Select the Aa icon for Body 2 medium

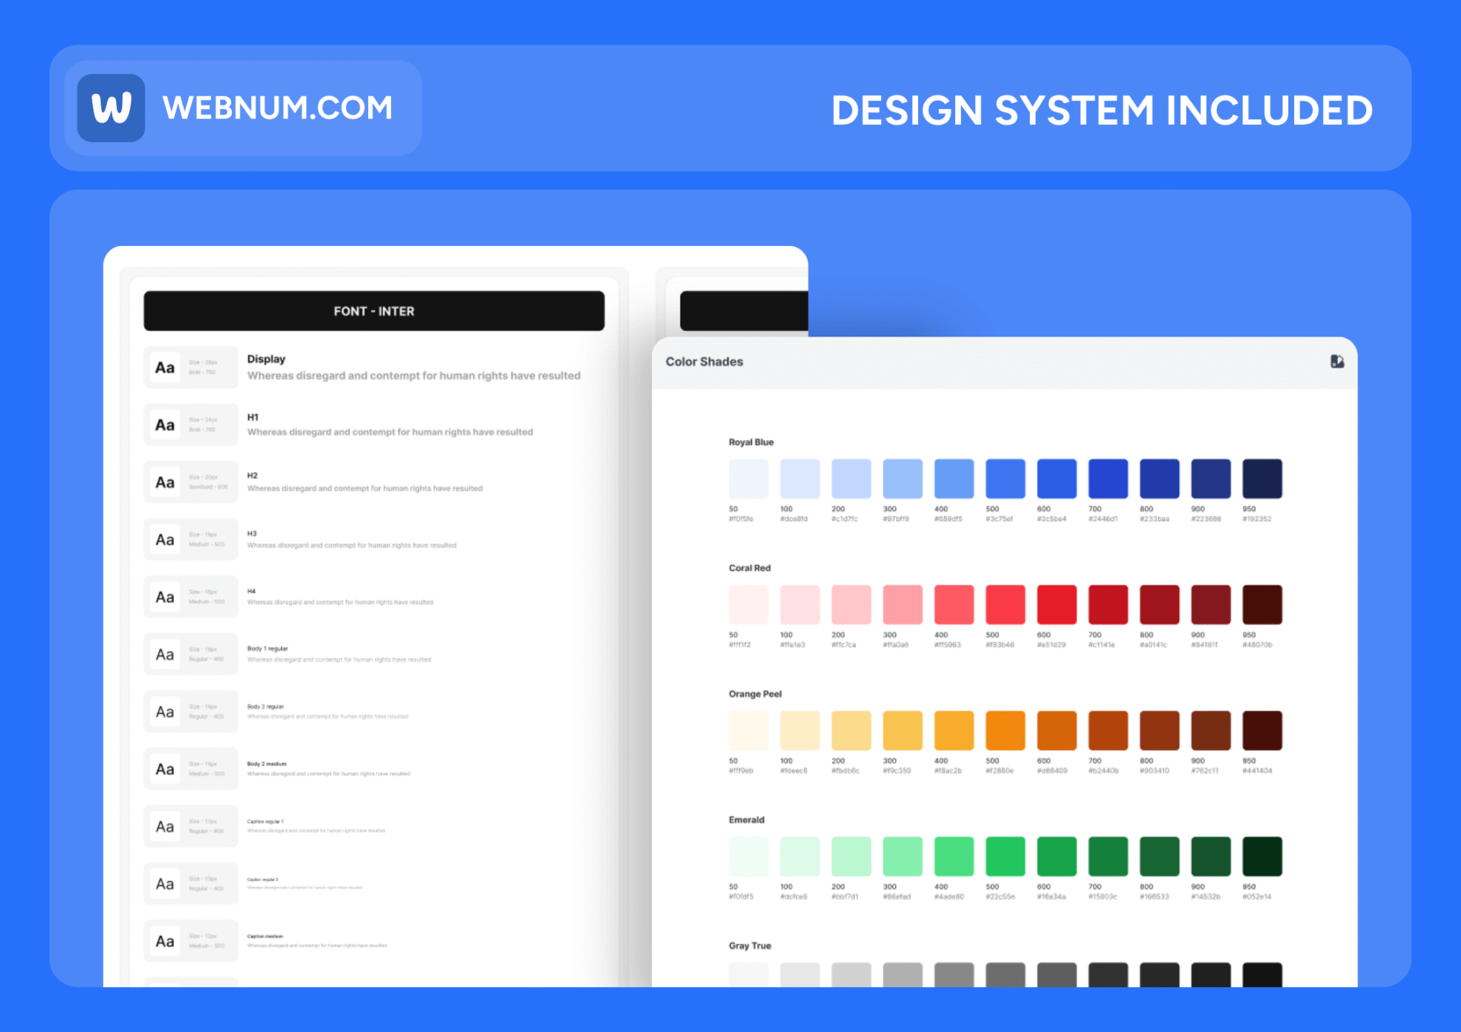coord(164,769)
